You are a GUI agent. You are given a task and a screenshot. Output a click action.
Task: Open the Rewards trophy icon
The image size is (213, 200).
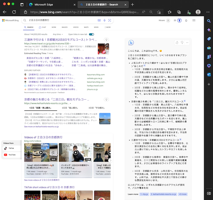(x=179, y=20)
